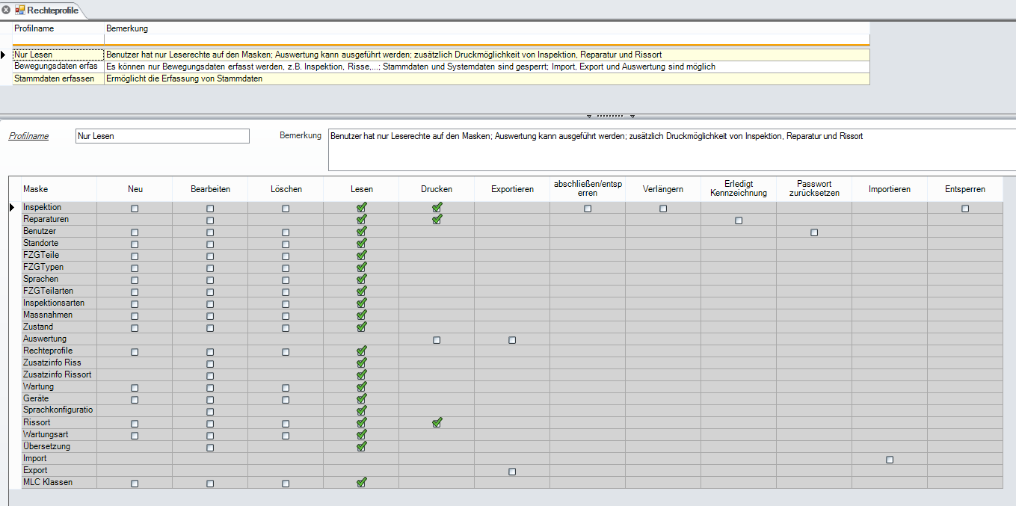Check Exportieren box for Auswertung
The height and width of the screenshot is (506, 1016).
pos(512,340)
